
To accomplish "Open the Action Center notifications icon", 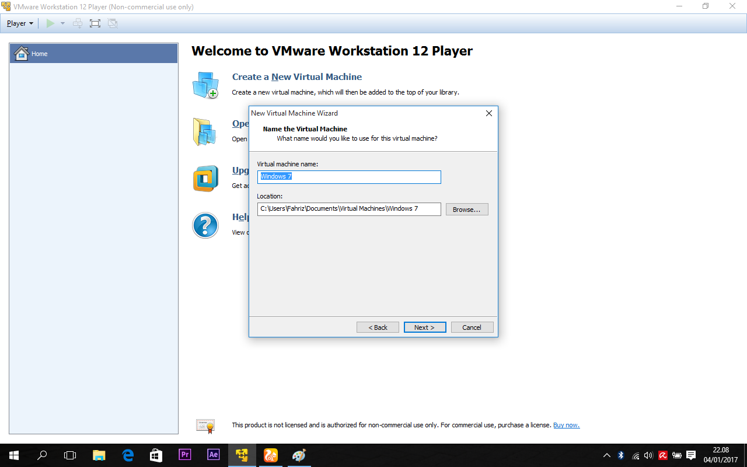I will click(x=691, y=455).
